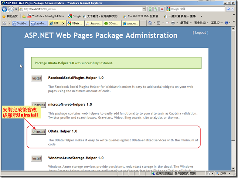The width and height of the screenshot is (238, 178).
Task: Click the OData.Helper 1.0 package heading
Action: click(x=63, y=131)
